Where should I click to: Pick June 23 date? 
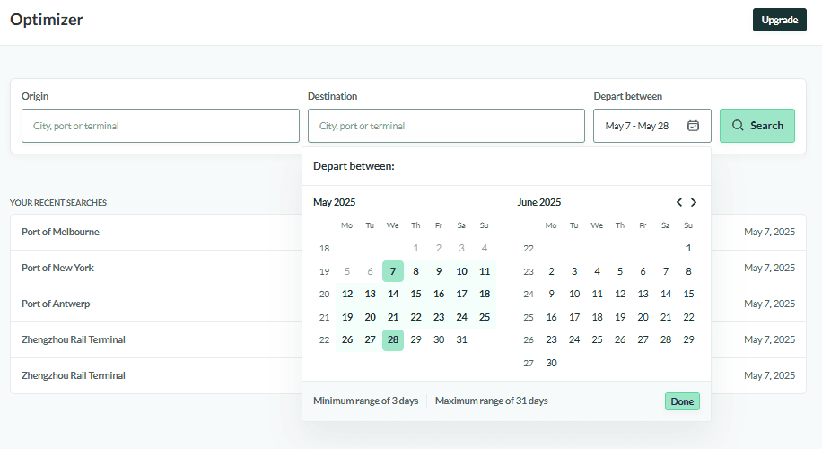pyautogui.click(x=551, y=340)
